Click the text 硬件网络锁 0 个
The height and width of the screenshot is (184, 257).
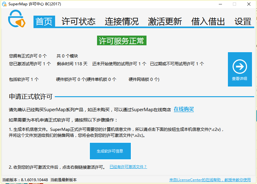[143, 79]
